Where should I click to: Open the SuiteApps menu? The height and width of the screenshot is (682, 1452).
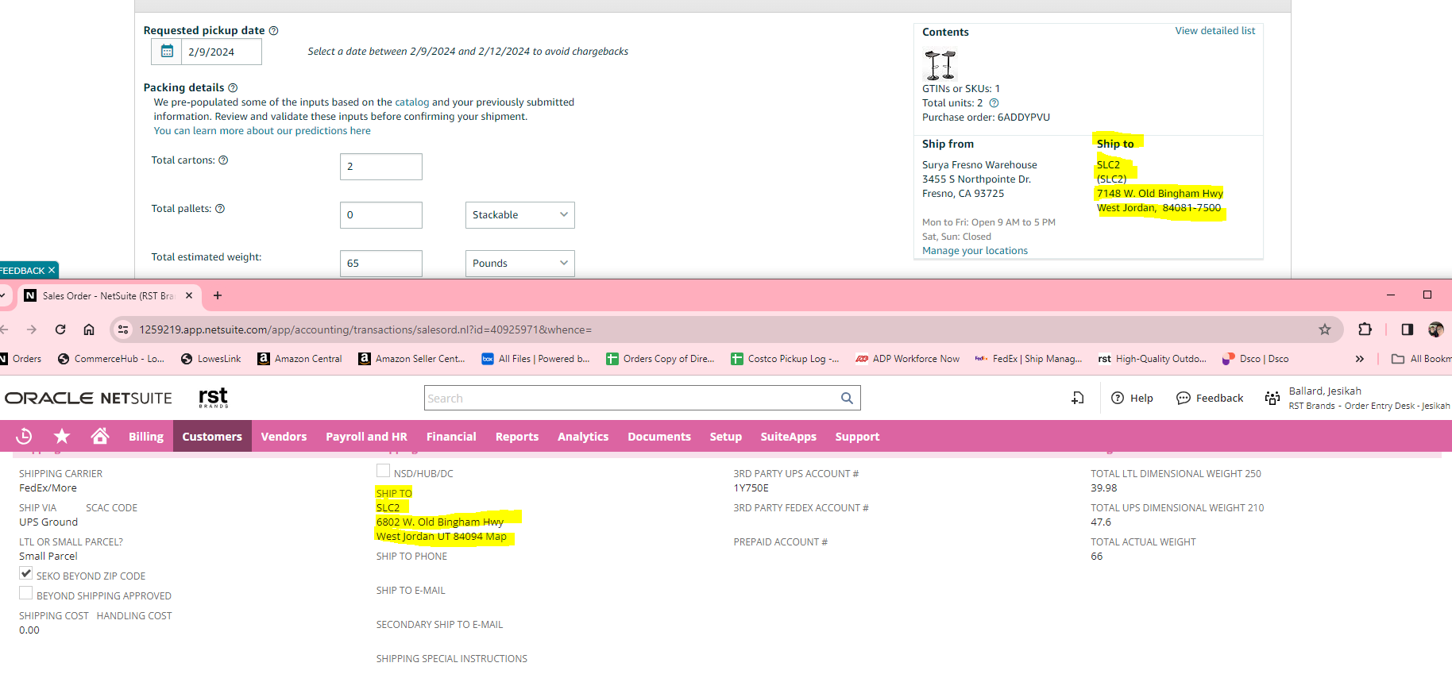(789, 437)
